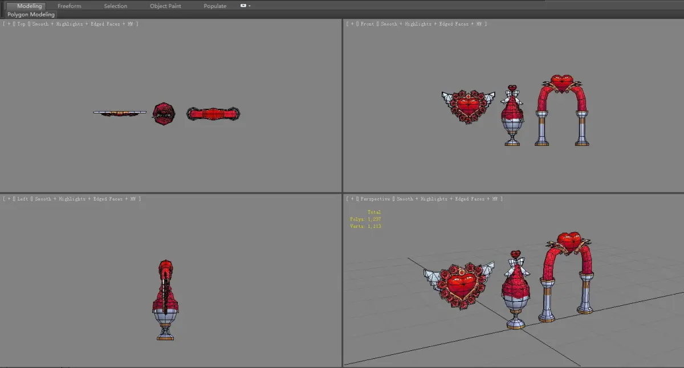Click the Front viewport name label
This screenshot has width=684, height=368.
(367, 24)
